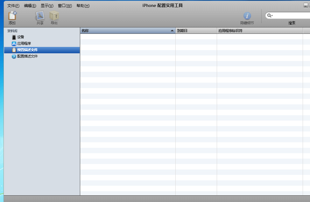310x202 pixels.
Task: Open the 编辑(E) menu
Action: [30, 6]
